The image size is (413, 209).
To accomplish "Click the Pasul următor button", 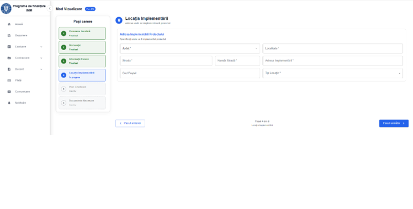I will [x=394, y=123].
